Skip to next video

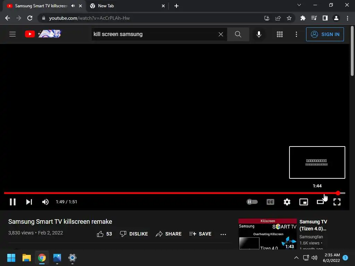coord(29,202)
